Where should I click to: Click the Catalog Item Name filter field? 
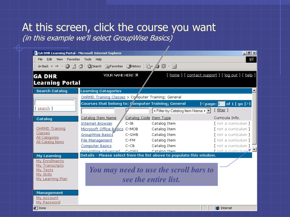point(98,111)
